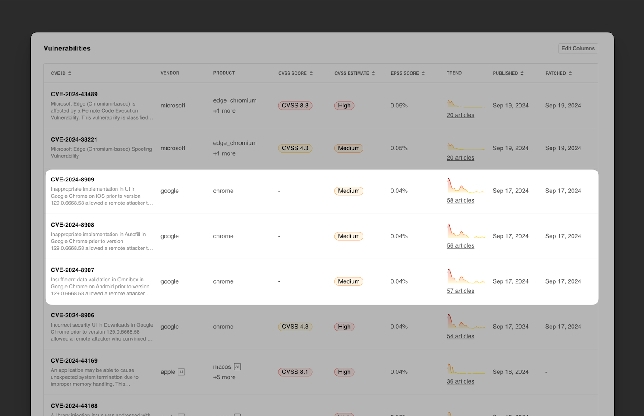Open trend sparkline for CVE-2024-8909
This screenshot has width=644, height=416.
466,185
